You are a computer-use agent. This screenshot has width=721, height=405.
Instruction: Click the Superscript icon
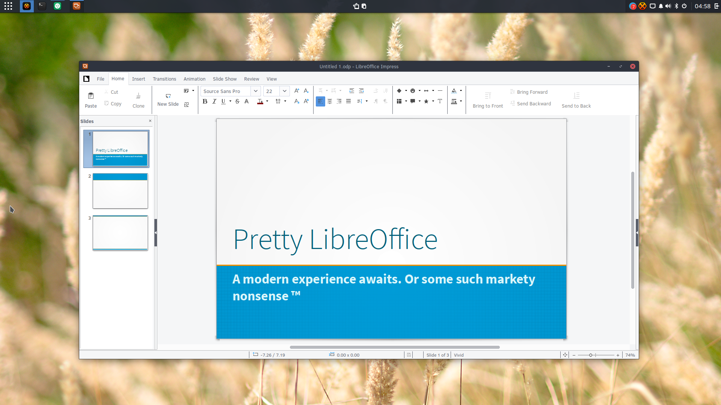pyautogui.click(x=306, y=101)
